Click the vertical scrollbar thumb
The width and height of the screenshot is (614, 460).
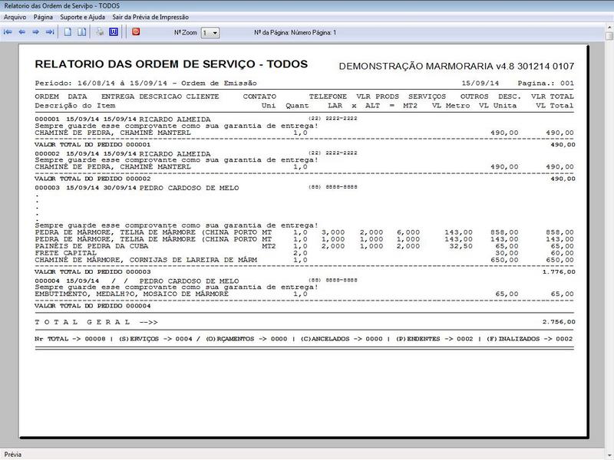609,35
